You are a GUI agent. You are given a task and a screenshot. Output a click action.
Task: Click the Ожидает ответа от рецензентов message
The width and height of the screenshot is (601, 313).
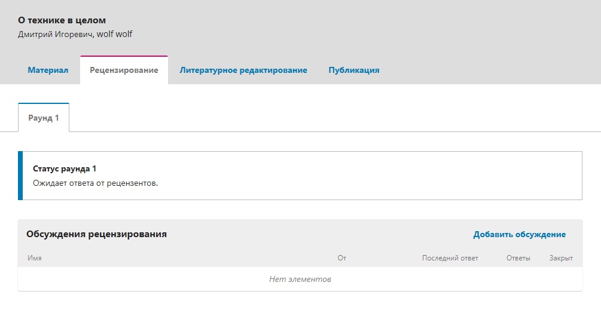pyautogui.click(x=96, y=183)
